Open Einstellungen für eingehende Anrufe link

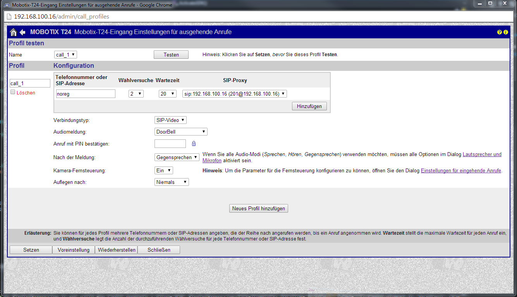tap(461, 170)
